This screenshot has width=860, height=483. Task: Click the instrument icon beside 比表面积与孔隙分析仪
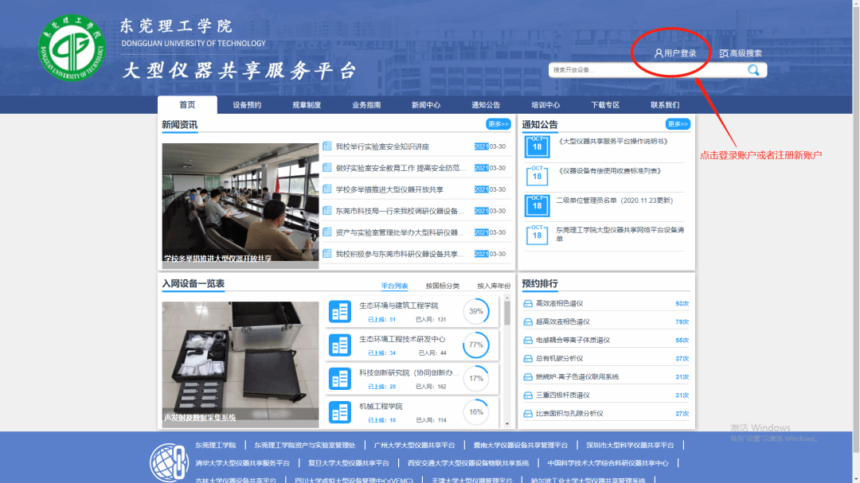tap(528, 414)
